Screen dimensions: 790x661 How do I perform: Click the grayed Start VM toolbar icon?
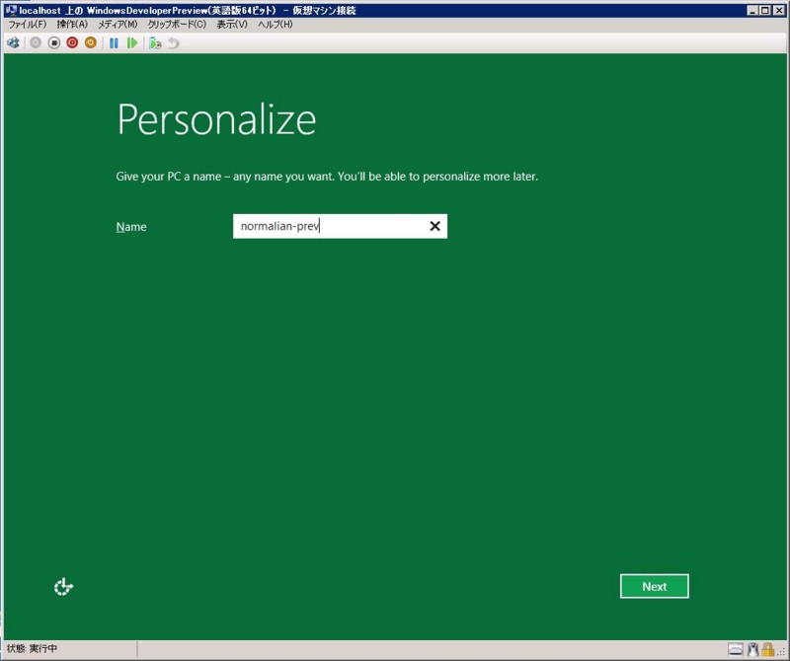[x=36, y=43]
